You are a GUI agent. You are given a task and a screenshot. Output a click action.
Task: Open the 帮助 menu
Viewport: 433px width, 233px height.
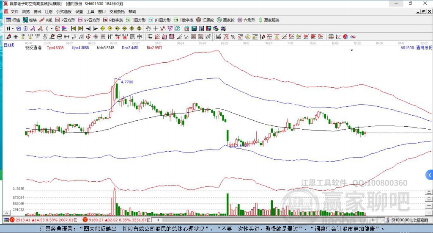pyautogui.click(x=132, y=11)
